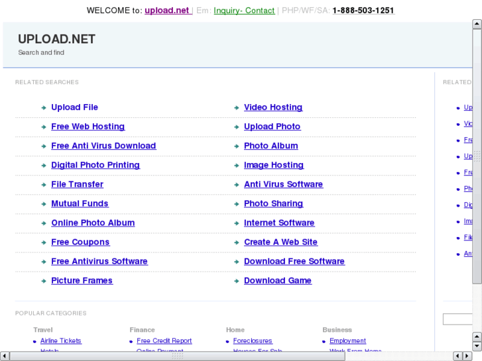Click the UPLOAD.NET site title
Screen dimensions: 482x361
tap(57, 39)
